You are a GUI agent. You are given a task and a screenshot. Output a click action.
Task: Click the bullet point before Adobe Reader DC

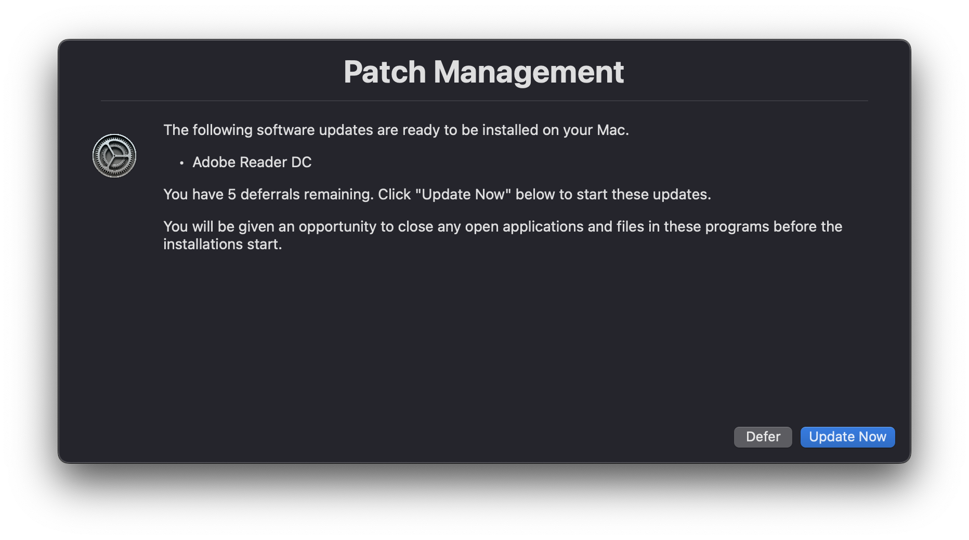pyautogui.click(x=181, y=163)
